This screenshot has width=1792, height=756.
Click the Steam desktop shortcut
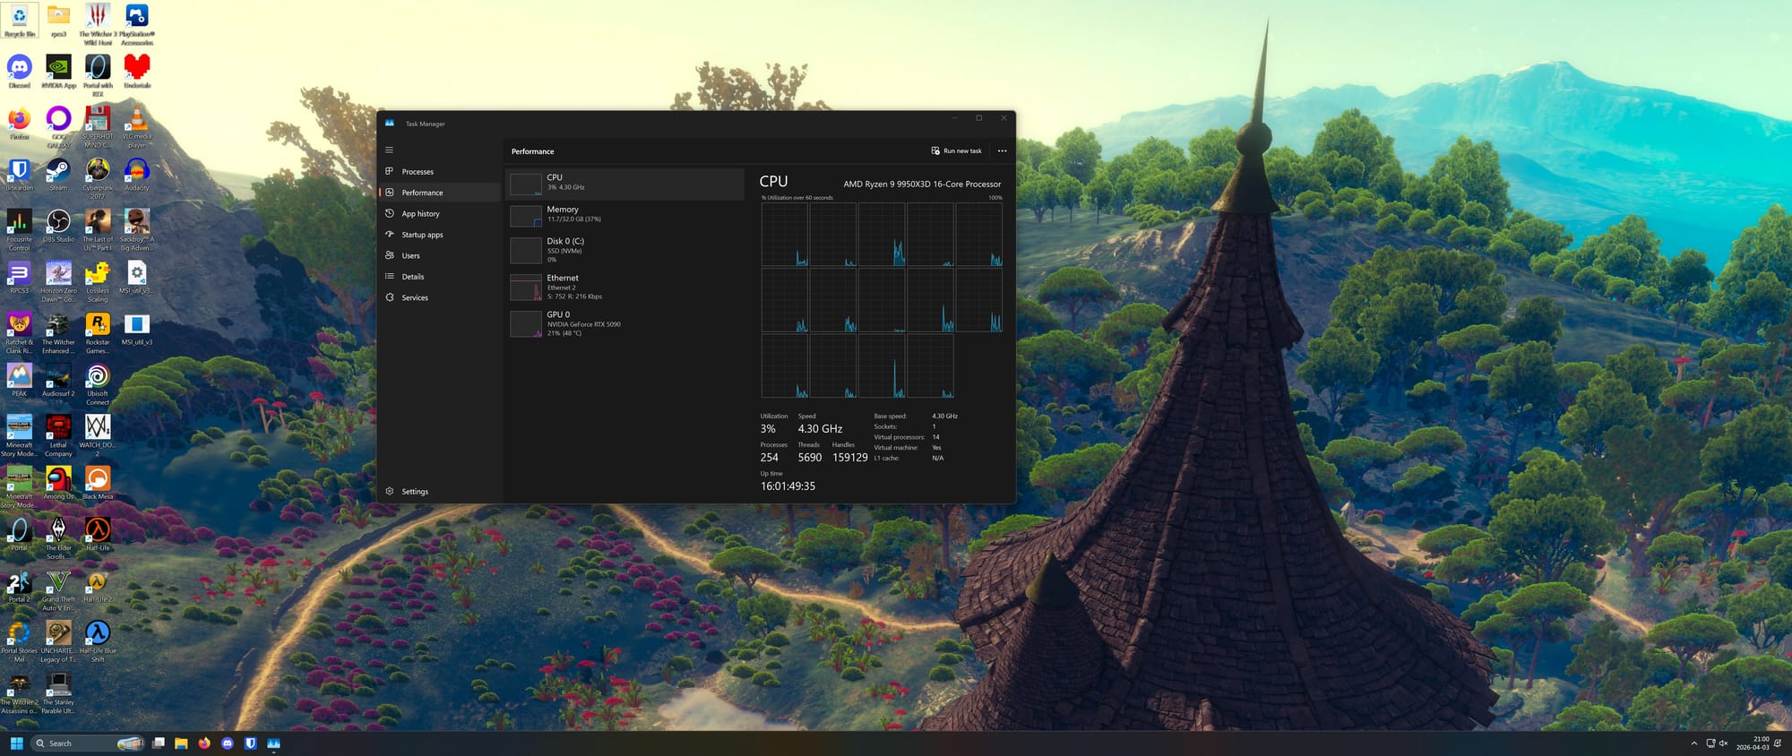pyautogui.click(x=58, y=172)
